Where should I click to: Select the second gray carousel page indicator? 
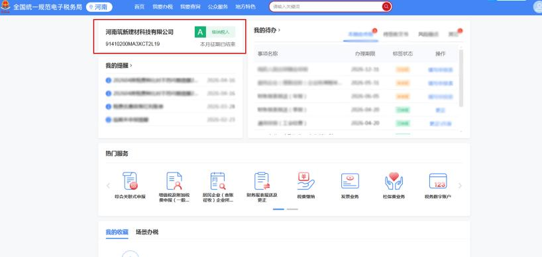pyautogui.click(x=292, y=209)
